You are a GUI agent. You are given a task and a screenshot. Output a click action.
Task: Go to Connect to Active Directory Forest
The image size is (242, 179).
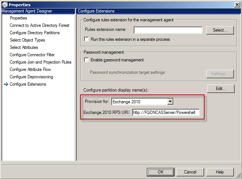click(x=39, y=25)
